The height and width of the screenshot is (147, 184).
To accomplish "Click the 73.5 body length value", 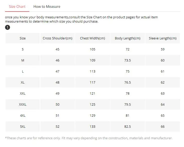I will pos(128,60).
